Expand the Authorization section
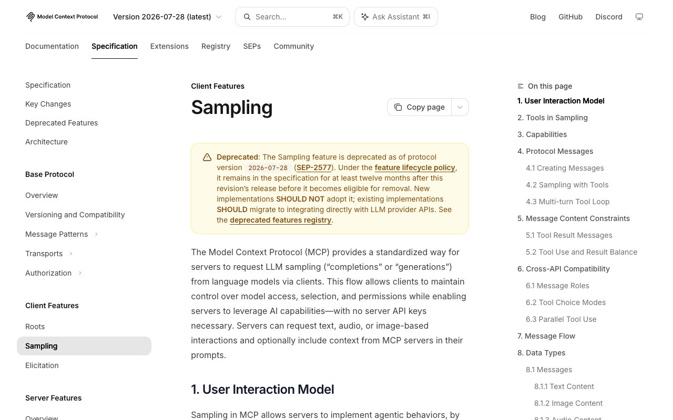The height and width of the screenshot is (420, 673). [80, 273]
